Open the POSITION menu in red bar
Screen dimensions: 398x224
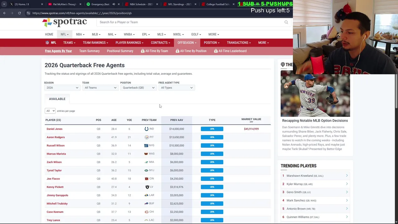[x=211, y=43]
